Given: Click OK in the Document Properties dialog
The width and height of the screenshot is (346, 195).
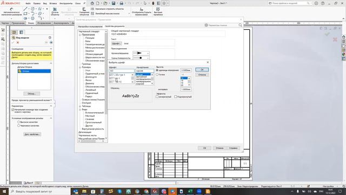Looking at the screenshot, I should point(204,148).
